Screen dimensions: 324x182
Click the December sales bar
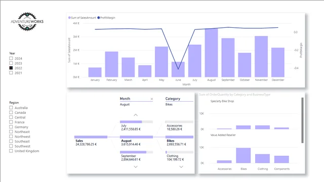tap(278, 63)
